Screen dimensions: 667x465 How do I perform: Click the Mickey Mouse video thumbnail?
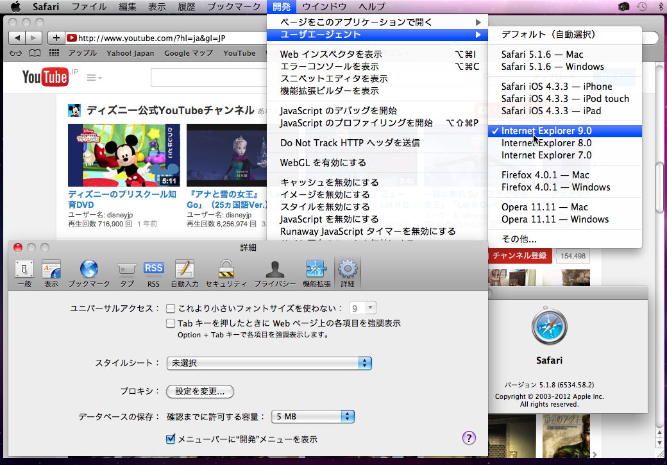click(124, 155)
